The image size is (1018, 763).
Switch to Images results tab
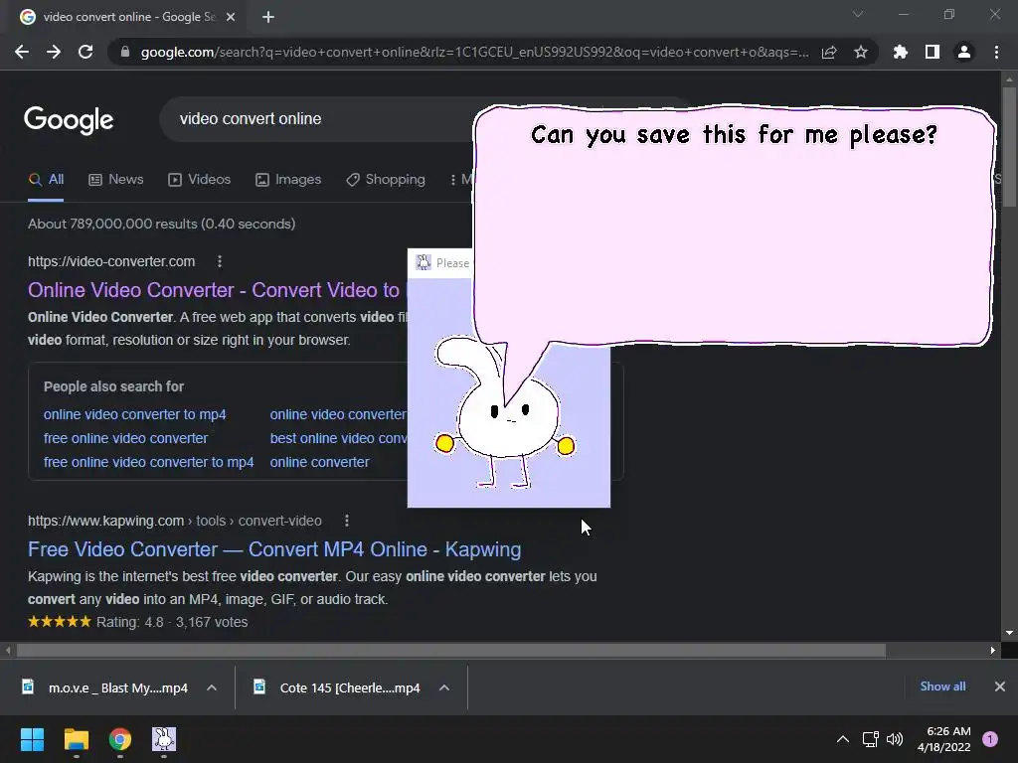[288, 180]
